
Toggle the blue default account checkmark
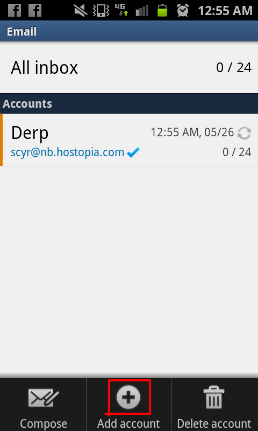point(133,152)
